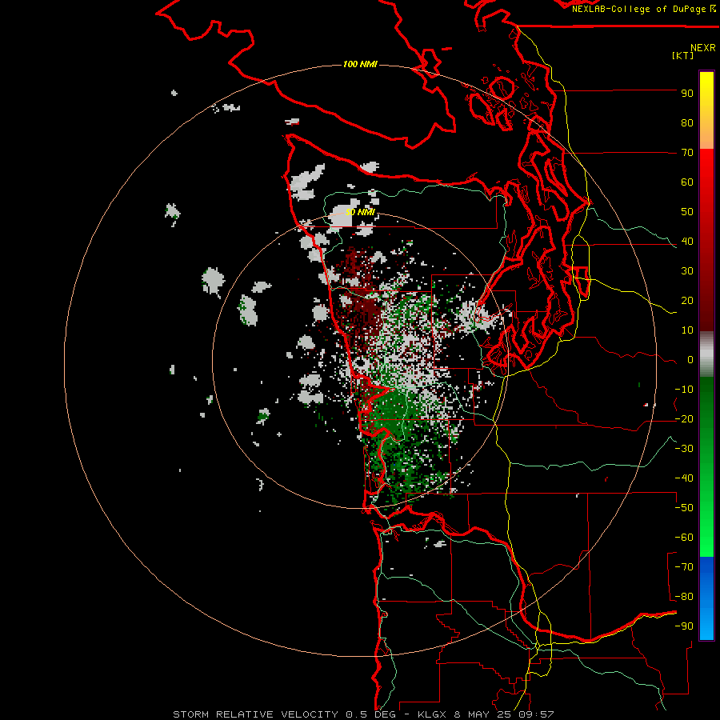Screen dimensions: 720x720
Task: Click the positive 30 value on velocity scale
Action: [687, 271]
